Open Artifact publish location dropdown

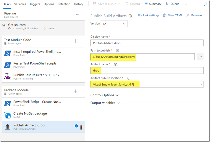pyautogui.click(x=147, y=84)
